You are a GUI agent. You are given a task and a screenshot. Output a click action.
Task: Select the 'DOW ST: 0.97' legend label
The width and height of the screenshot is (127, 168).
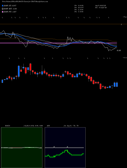[x=10, y=6]
